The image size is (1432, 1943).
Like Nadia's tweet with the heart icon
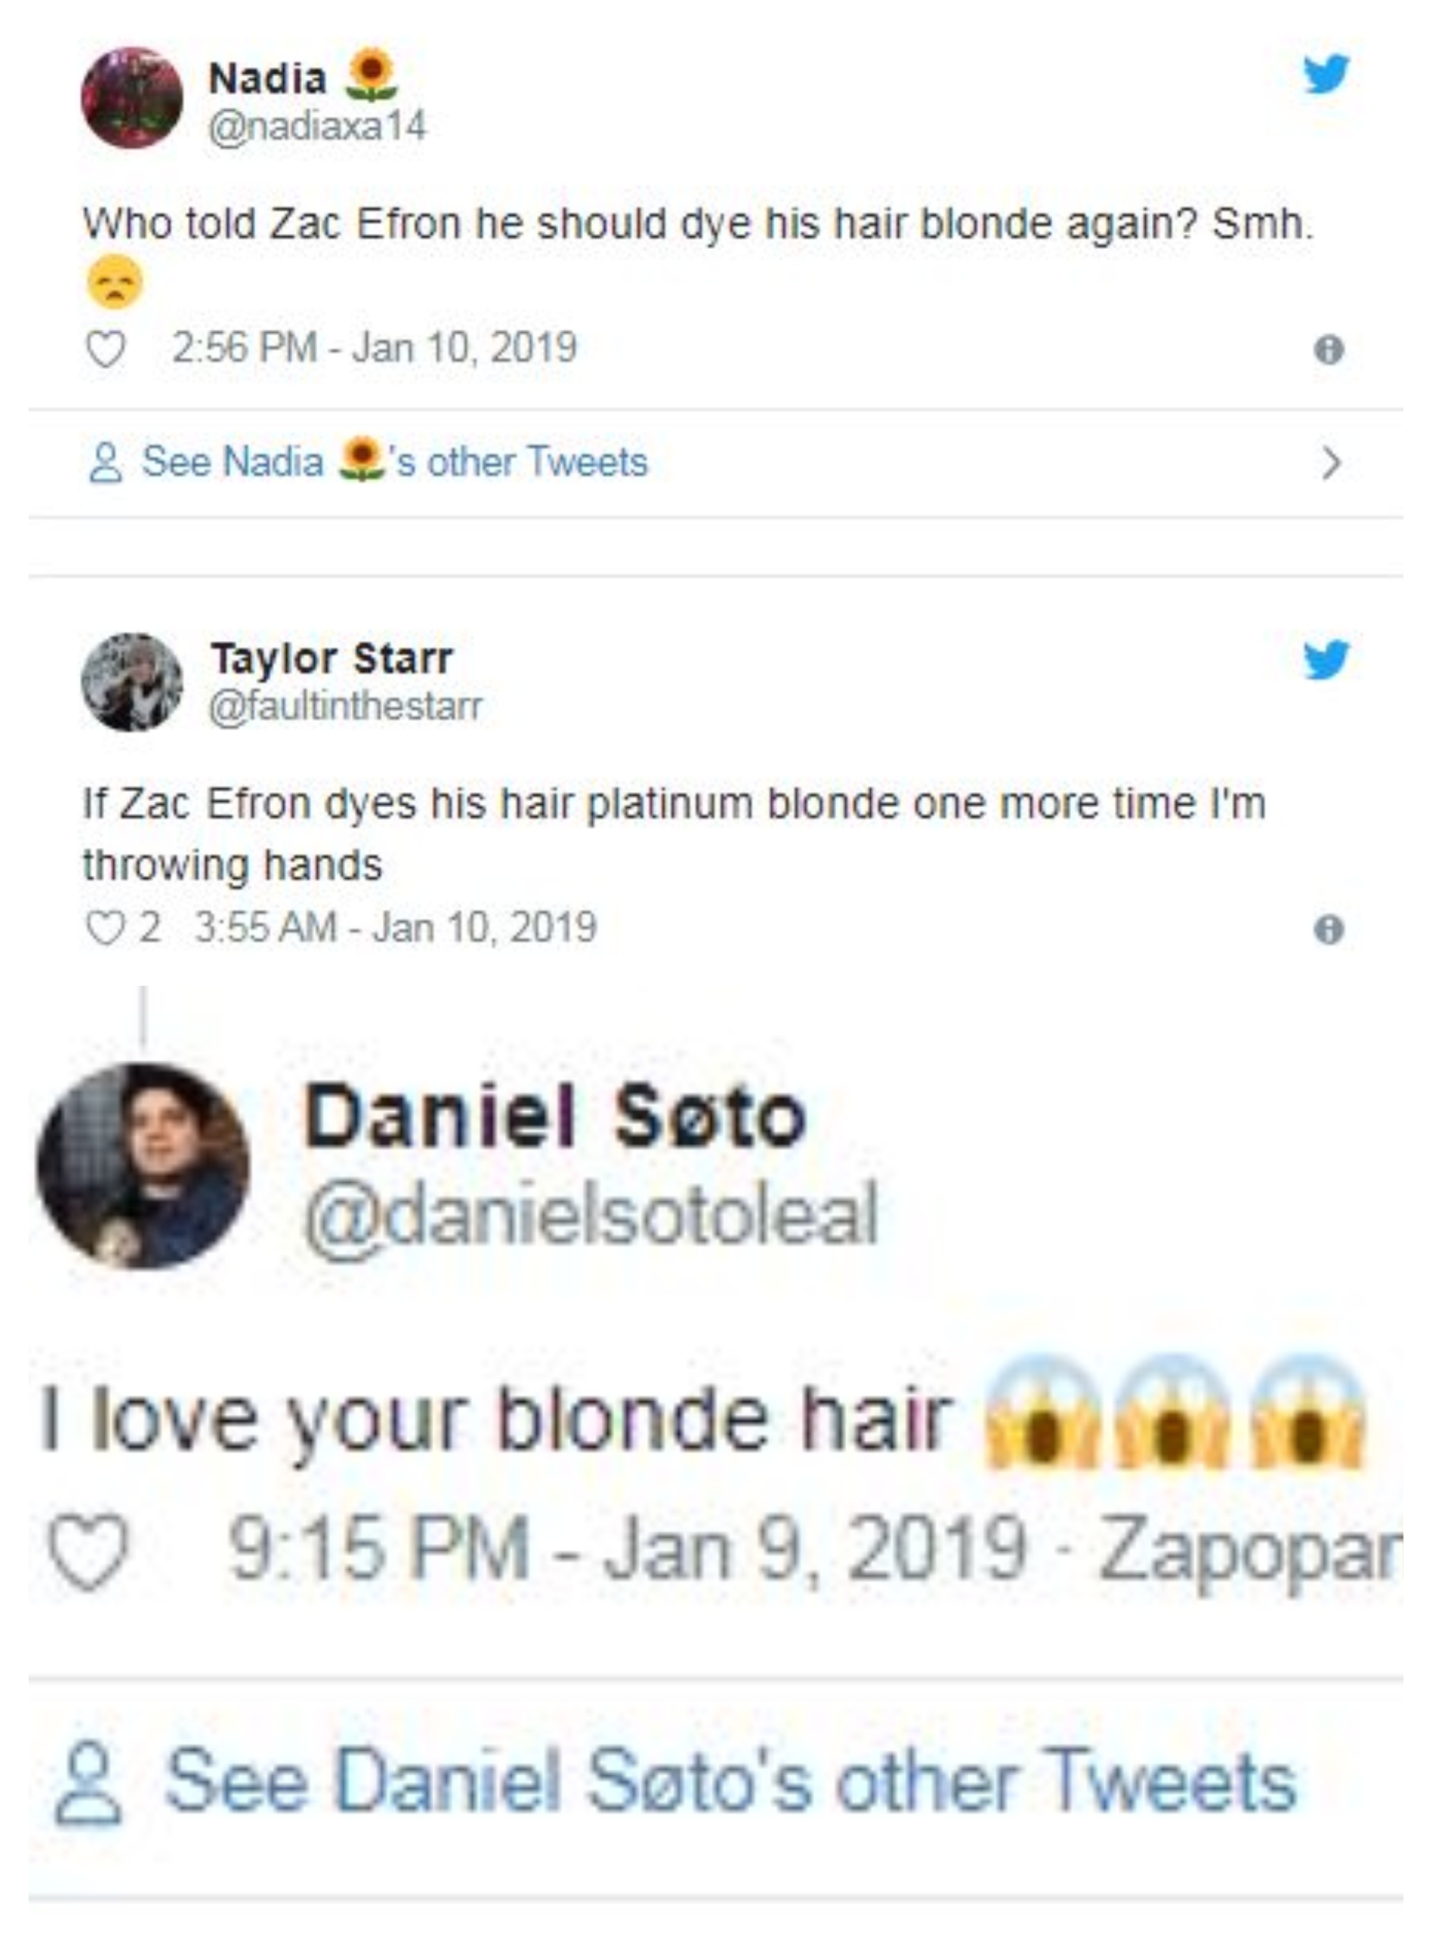106,349
